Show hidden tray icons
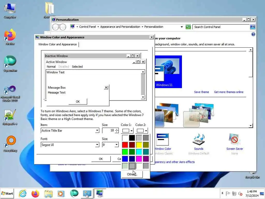Viewport: 265px width, 199px height. pos(222,193)
